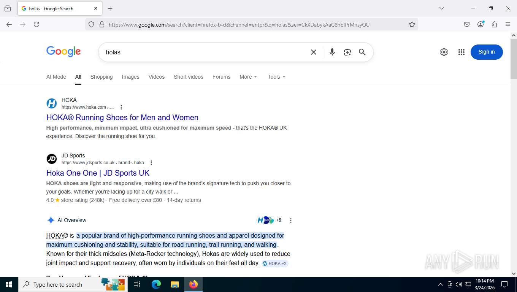Clear the Google search box
This screenshot has height=292, width=517.
pos(314,52)
